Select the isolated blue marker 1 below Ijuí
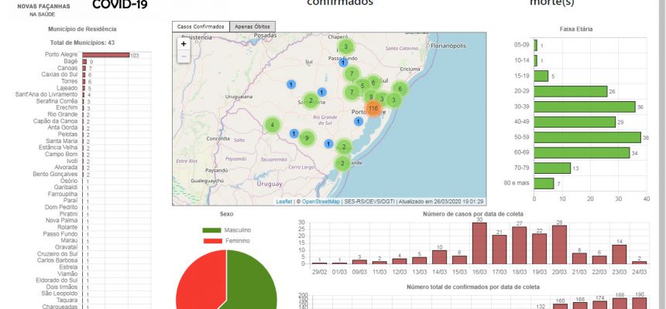This screenshot has height=309, width=666. coord(291,84)
